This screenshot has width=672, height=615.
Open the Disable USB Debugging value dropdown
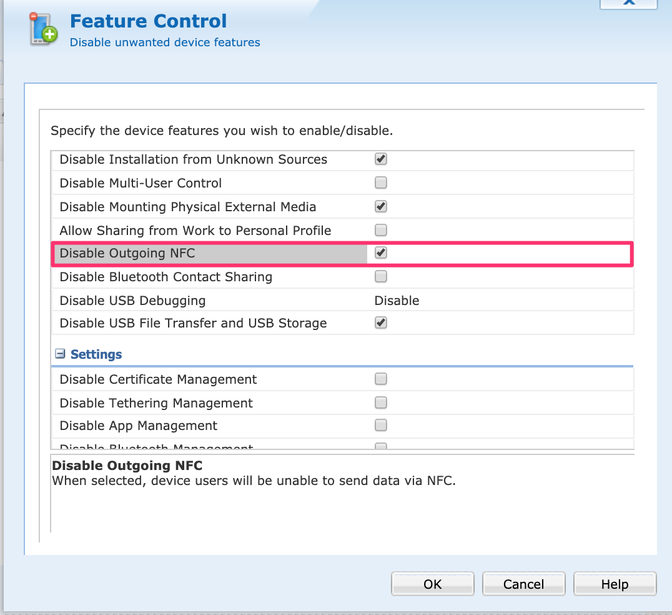tap(397, 301)
